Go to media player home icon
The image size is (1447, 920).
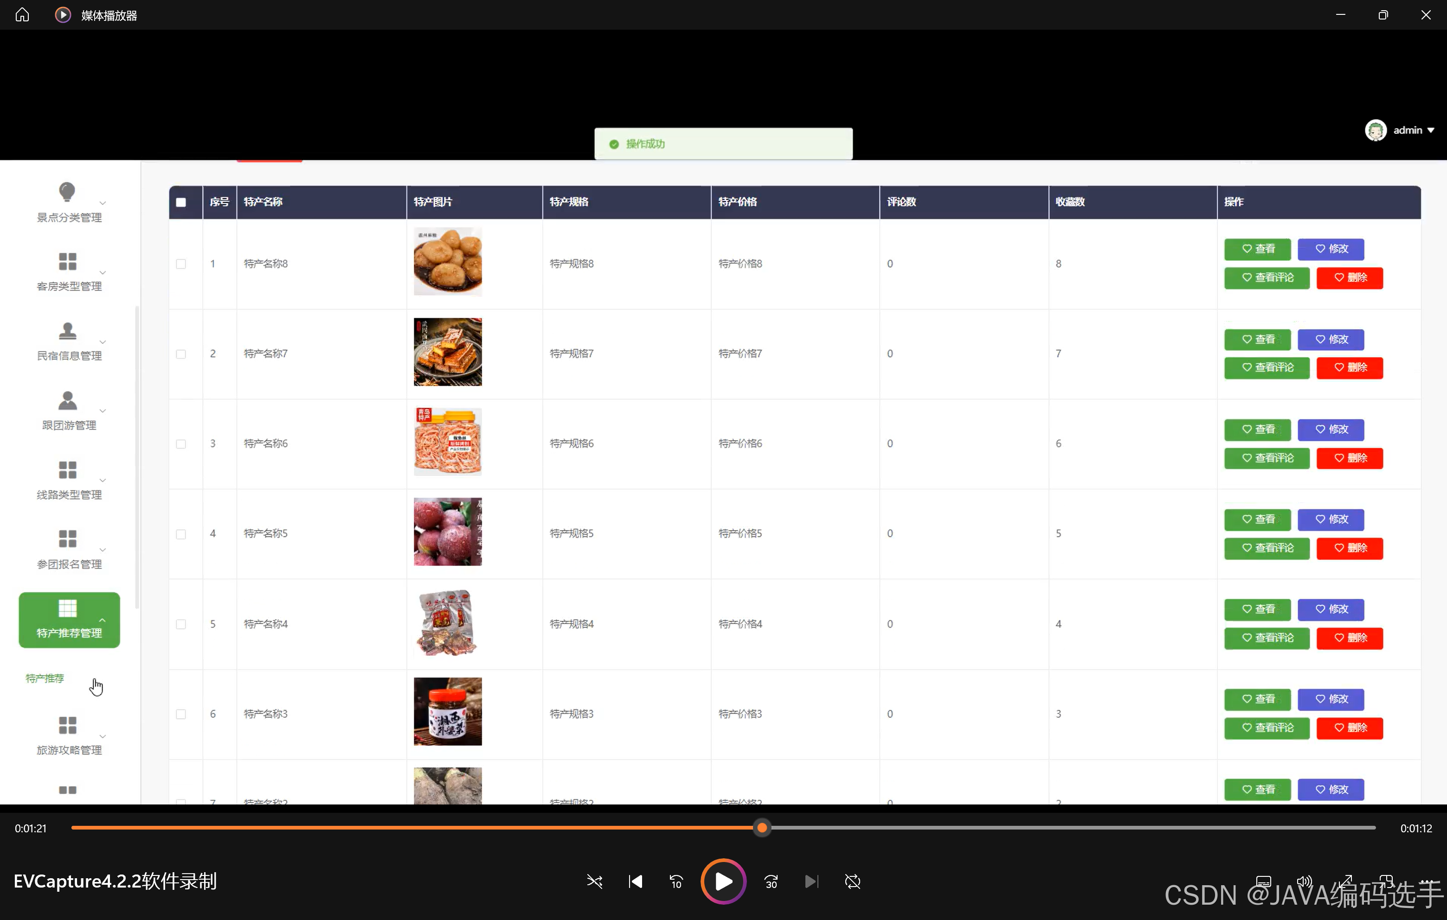[22, 15]
